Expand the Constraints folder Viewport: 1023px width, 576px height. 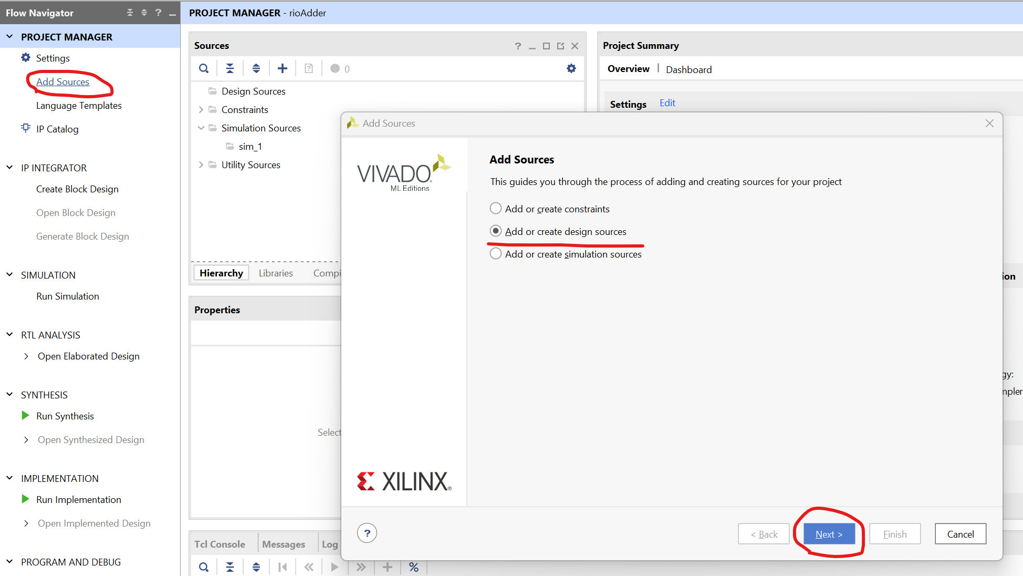click(201, 110)
